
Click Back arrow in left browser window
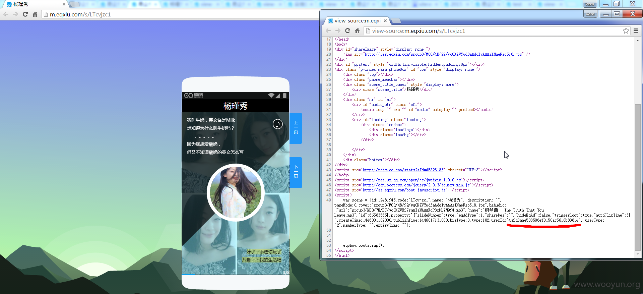(x=6, y=14)
